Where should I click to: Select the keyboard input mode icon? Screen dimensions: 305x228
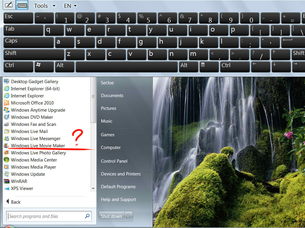click(22, 5)
